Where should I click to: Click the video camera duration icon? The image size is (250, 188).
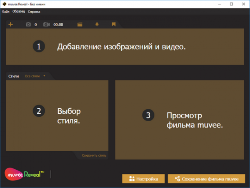coord(47,25)
